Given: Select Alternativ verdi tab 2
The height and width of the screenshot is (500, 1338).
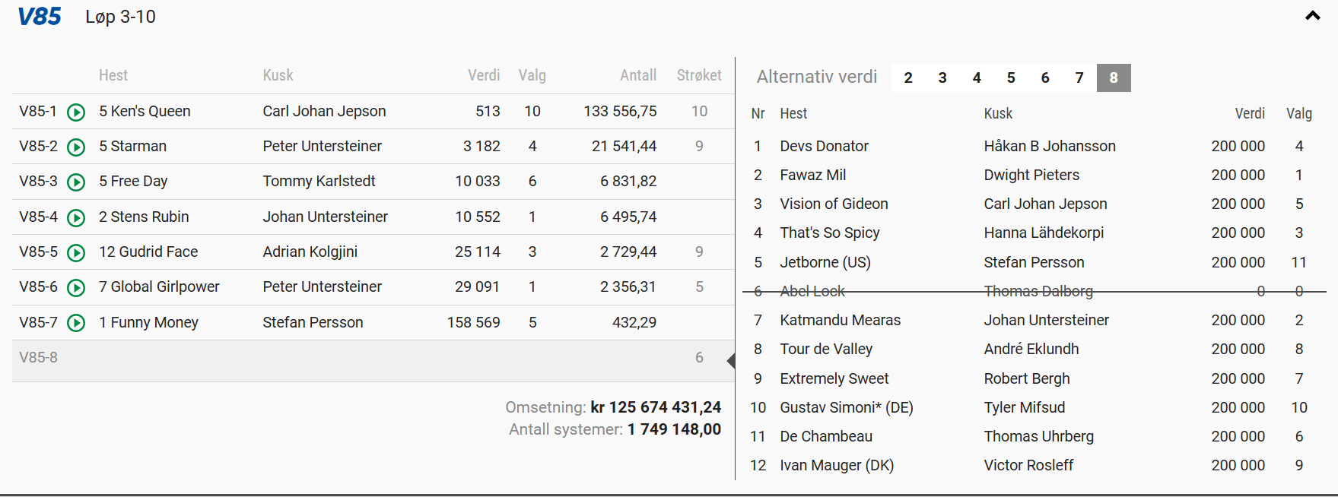Looking at the screenshot, I should click(907, 78).
